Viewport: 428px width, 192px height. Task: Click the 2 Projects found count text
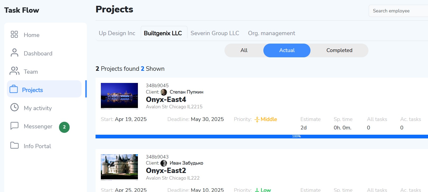[117, 69]
